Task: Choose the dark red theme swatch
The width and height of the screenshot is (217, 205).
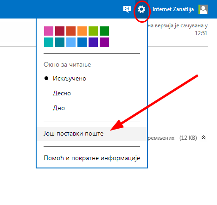Action: [x=60, y=31]
